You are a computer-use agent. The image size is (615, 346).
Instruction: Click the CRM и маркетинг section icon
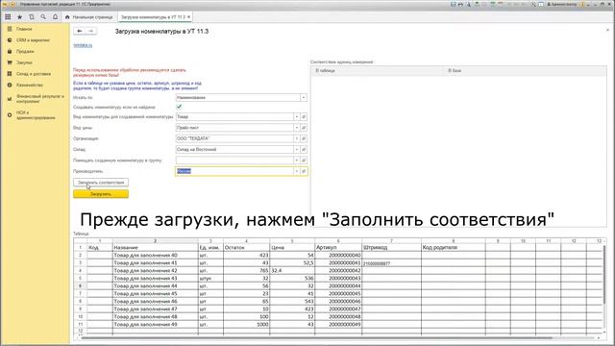pyautogui.click(x=10, y=40)
